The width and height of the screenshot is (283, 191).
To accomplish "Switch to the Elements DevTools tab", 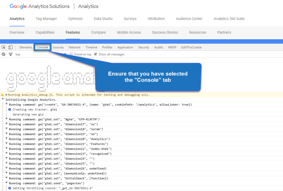I will [26, 47].
